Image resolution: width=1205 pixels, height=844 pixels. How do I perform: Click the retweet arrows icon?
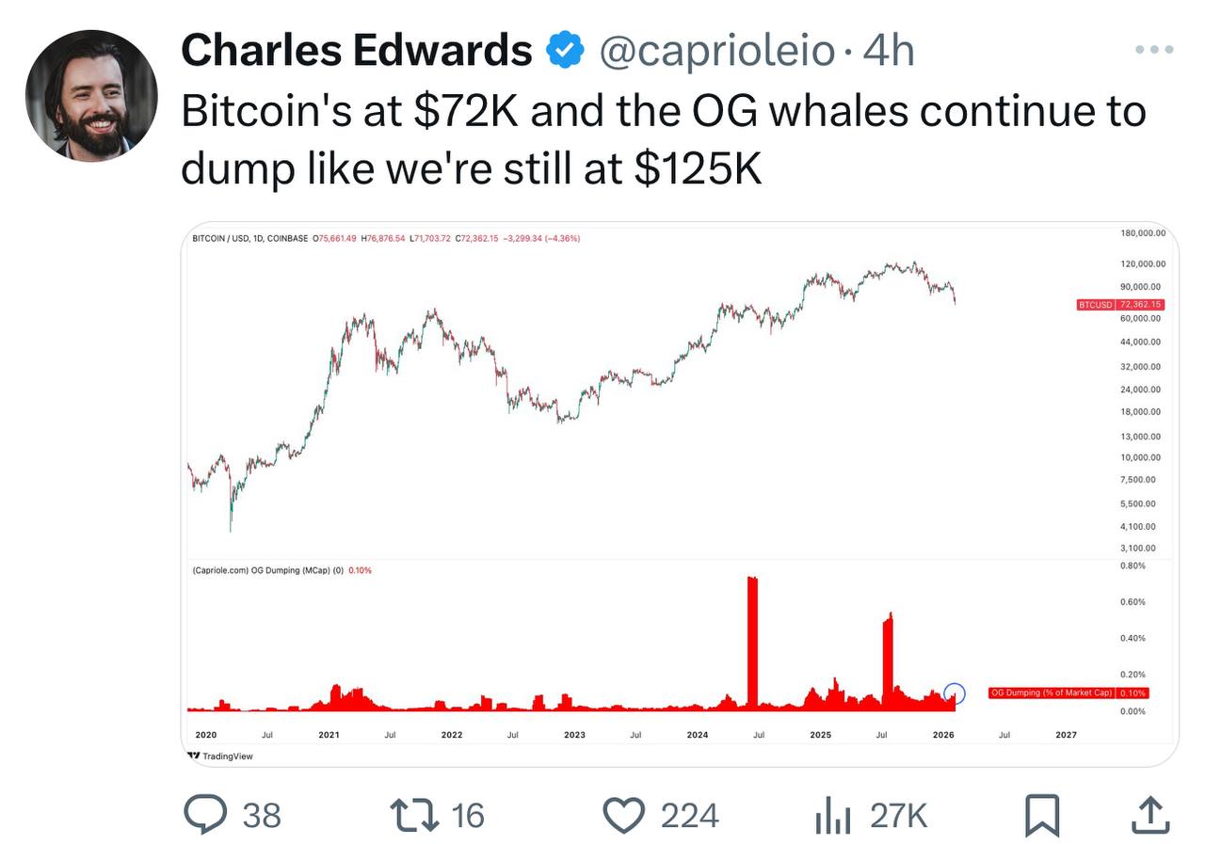coord(416,815)
